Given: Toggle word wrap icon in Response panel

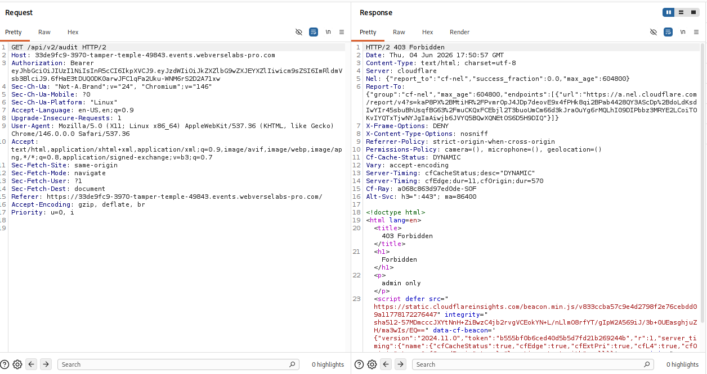Looking at the screenshot, I should coord(668,32).
